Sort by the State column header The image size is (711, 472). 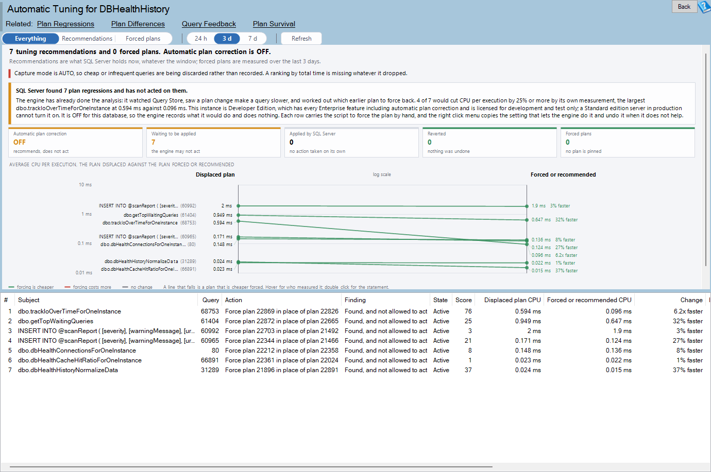[x=441, y=300]
